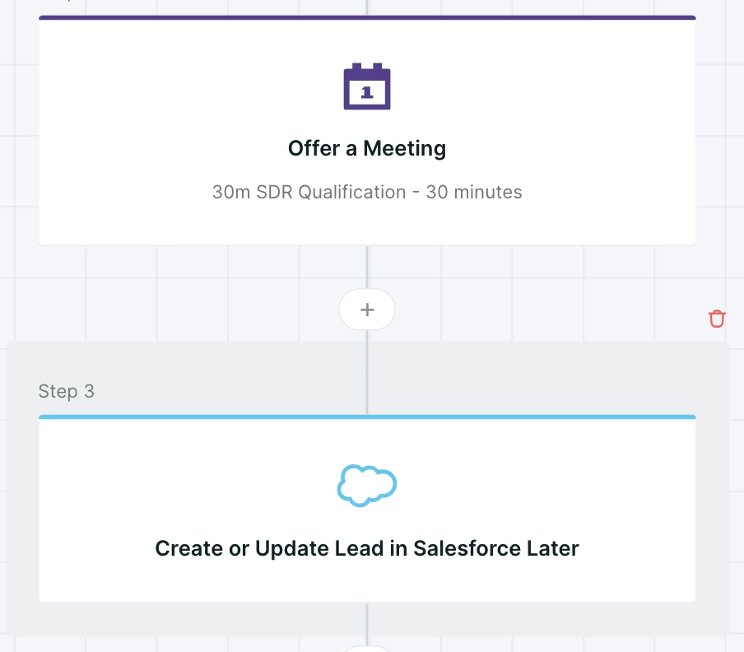Click the partially visible add-step button below Step 3
744x652 pixels.
(x=367, y=649)
